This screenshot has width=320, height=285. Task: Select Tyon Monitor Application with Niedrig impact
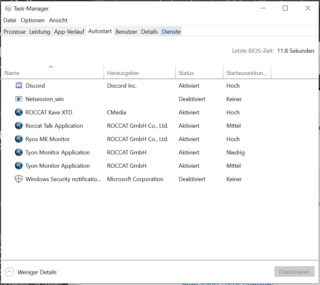[58, 153]
